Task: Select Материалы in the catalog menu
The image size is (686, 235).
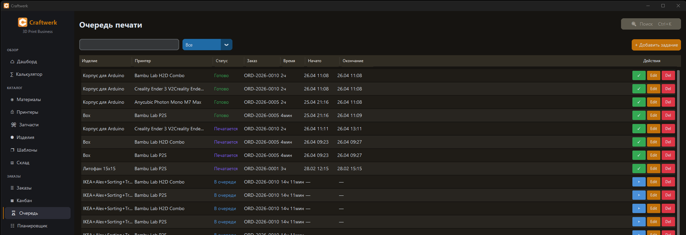Action: pos(29,99)
